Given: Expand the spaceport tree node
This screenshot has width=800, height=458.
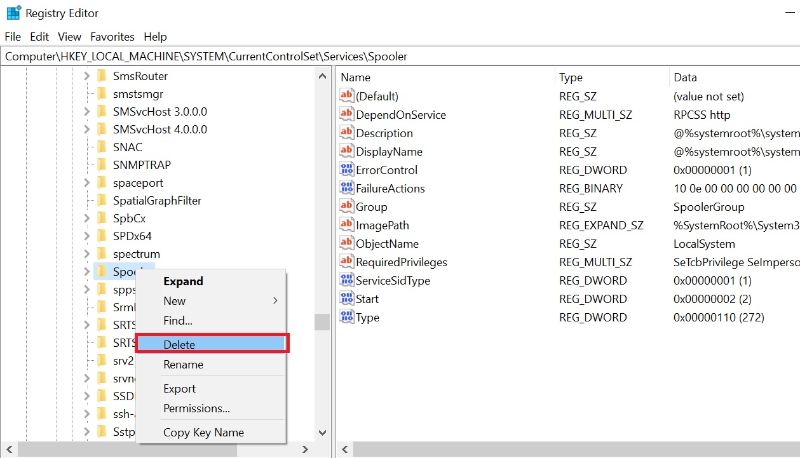Looking at the screenshot, I should pyautogui.click(x=87, y=183).
